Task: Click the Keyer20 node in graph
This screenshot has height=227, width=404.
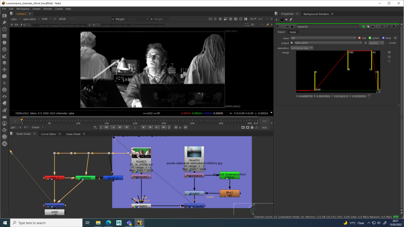Action: click(230, 175)
